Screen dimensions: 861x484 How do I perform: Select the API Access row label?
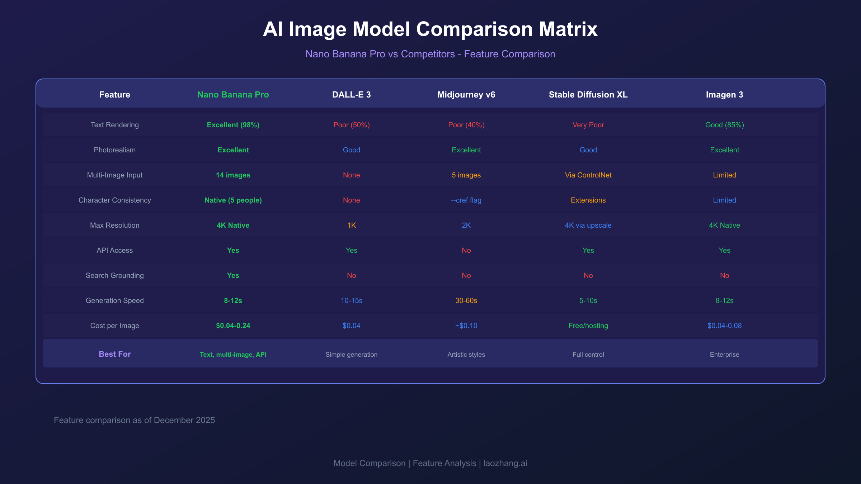[x=114, y=250]
